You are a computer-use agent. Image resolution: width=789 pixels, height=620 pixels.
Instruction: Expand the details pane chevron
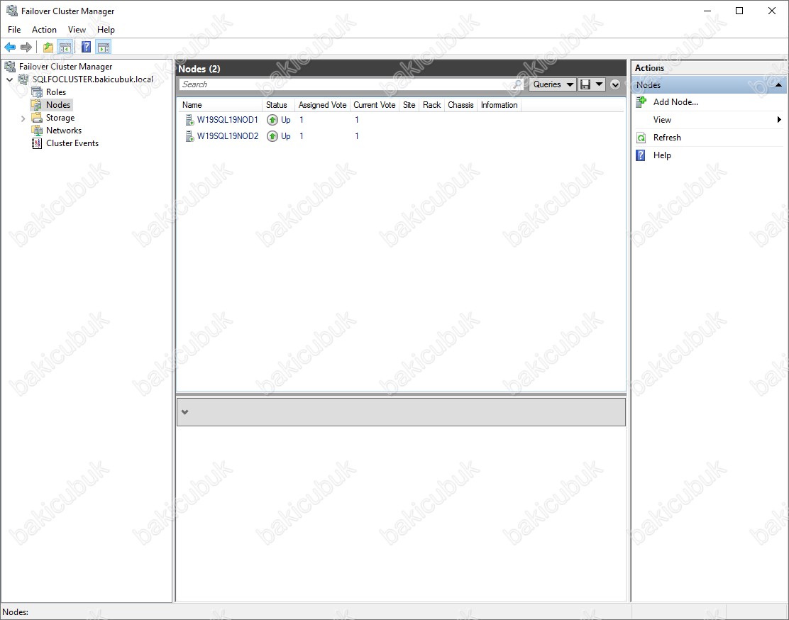(x=184, y=412)
